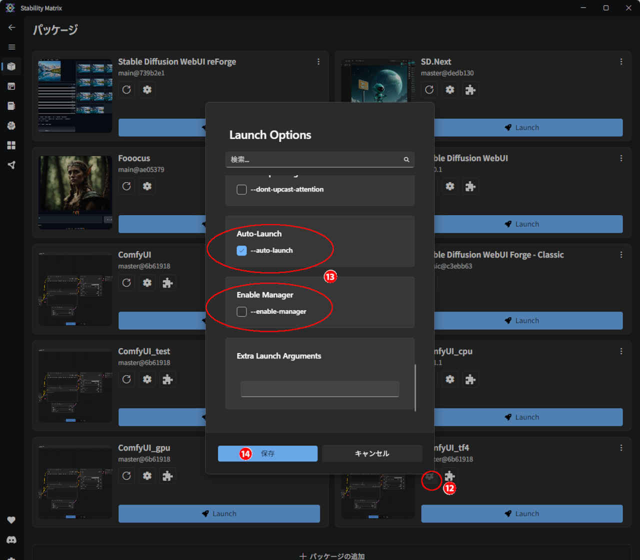Open the gear icon on ComfyUI_cpu
Viewport: 640px width, 560px height.
coord(450,379)
